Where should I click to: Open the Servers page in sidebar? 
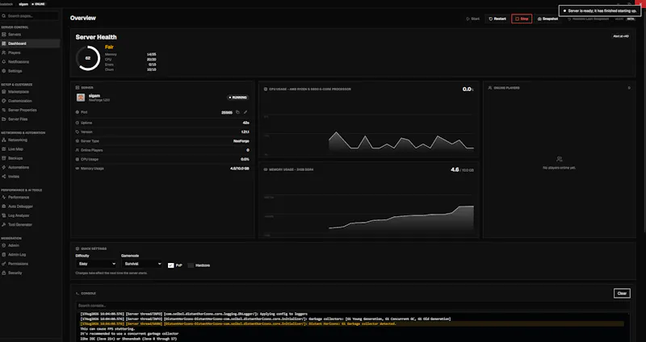pos(30,35)
